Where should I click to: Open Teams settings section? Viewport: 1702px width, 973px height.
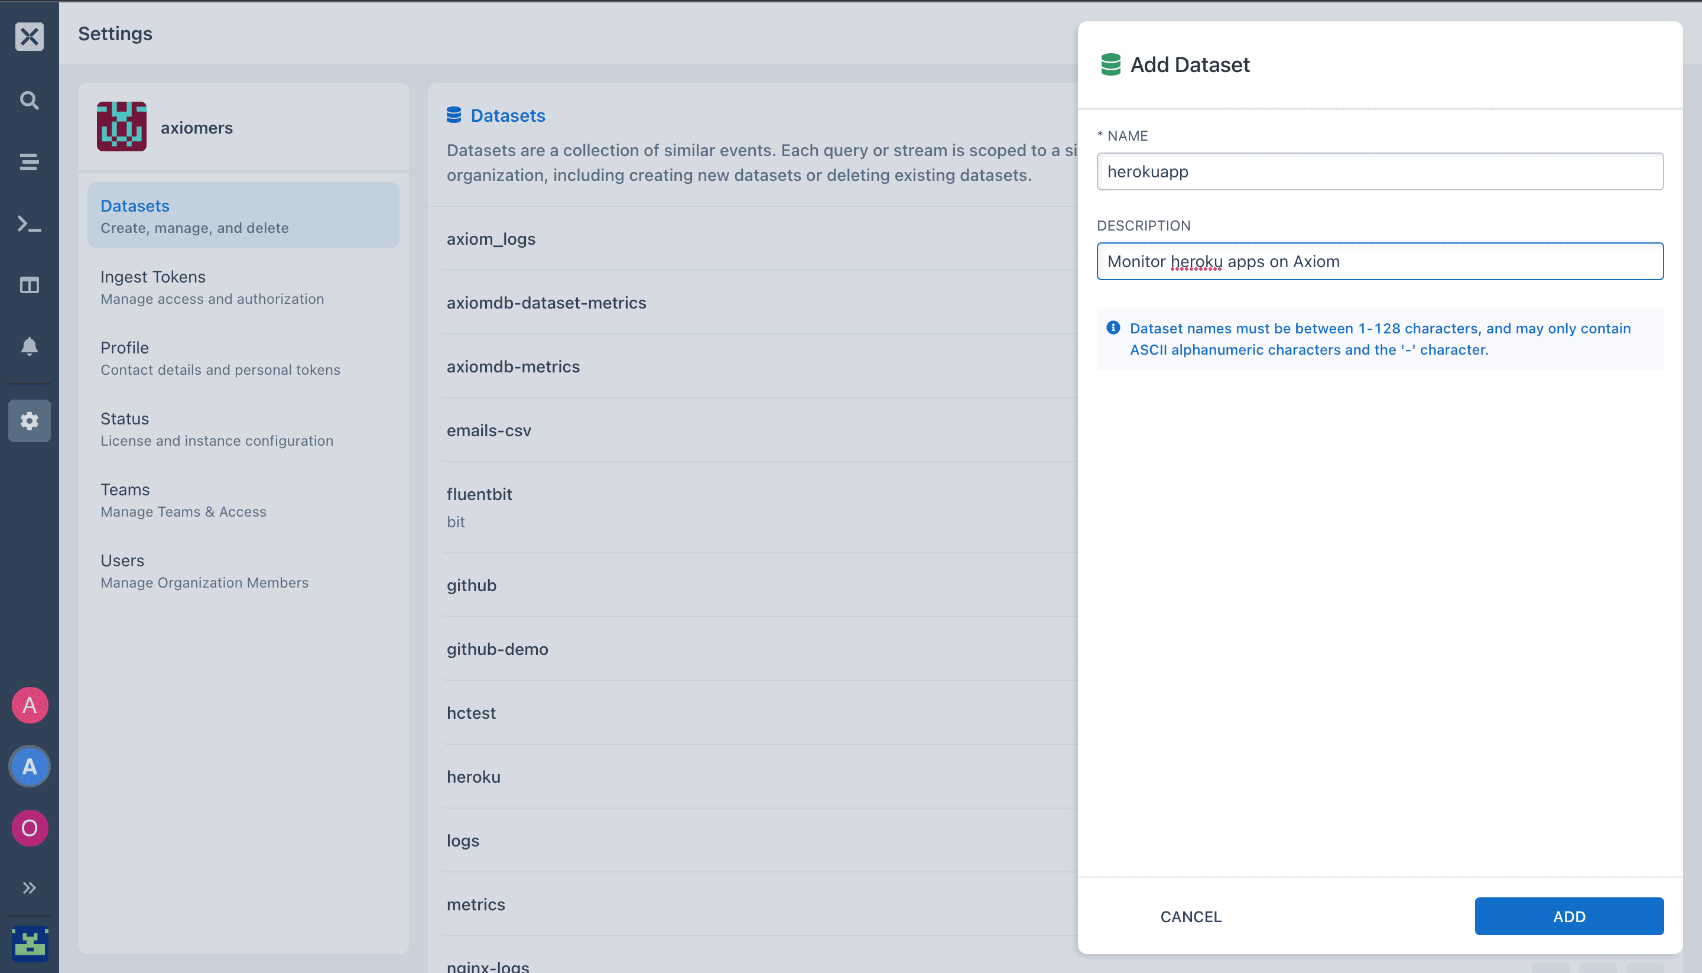click(243, 500)
